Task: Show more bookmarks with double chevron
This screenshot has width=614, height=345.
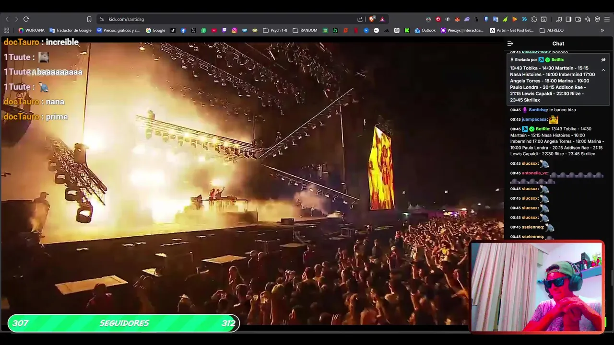Action: click(602, 30)
